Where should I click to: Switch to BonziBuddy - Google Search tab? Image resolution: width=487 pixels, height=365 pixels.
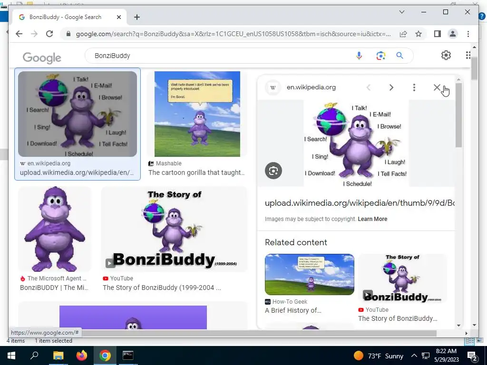pyautogui.click(x=69, y=18)
